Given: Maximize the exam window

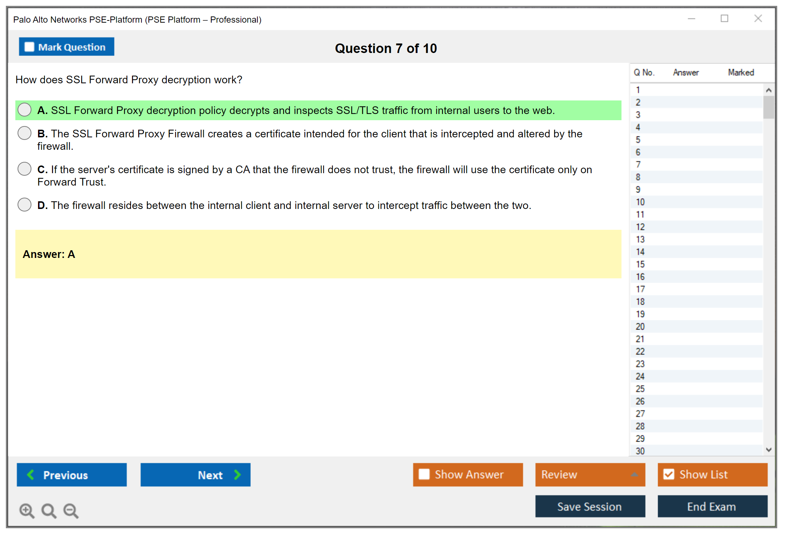Looking at the screenshot, I should coord(724,19).
